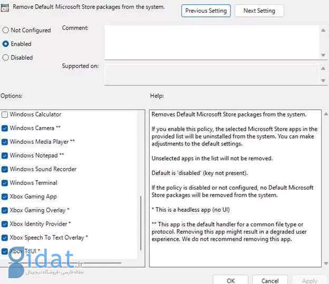The height and width of the screenshot is (284, 329).
Task: Uncheck the Windows Sound Recorder checkbox
Action: click(5, 169)
